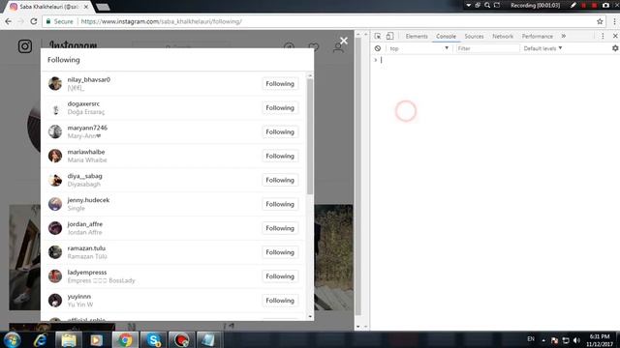
Task: Click the browser back arrow
Action: [x=9, y=21]
